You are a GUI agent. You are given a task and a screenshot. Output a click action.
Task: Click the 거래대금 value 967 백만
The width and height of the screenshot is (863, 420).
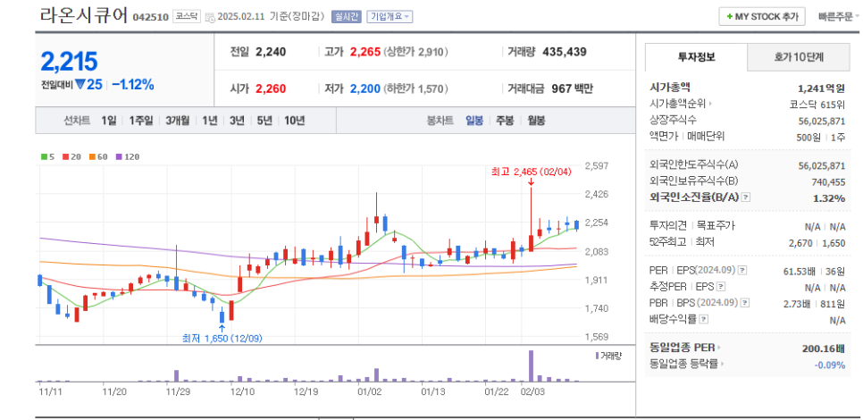click(572, 88)
